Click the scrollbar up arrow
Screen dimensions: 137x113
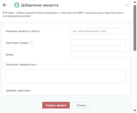pos(135,2)
